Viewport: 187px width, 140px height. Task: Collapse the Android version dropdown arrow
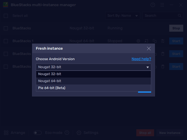[x=147, y=67]
